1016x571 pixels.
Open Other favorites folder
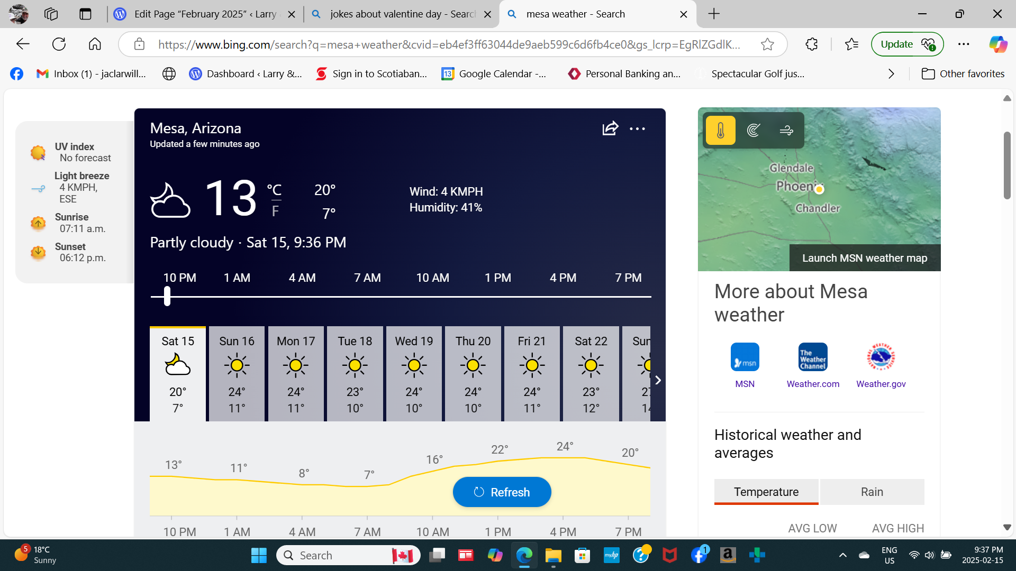(x=963, y=74)
